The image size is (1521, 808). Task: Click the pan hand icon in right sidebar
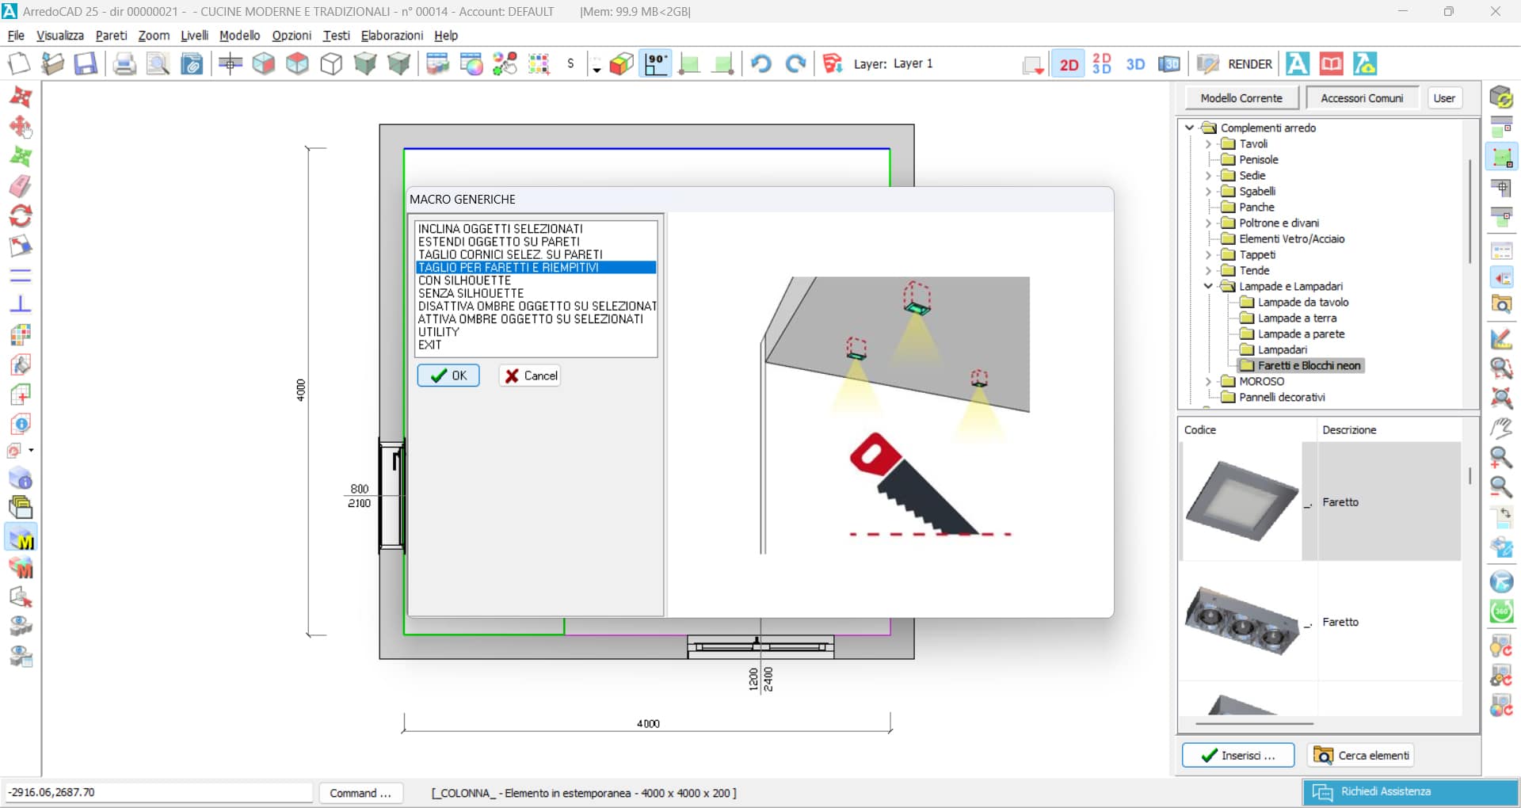point(1501,428)
